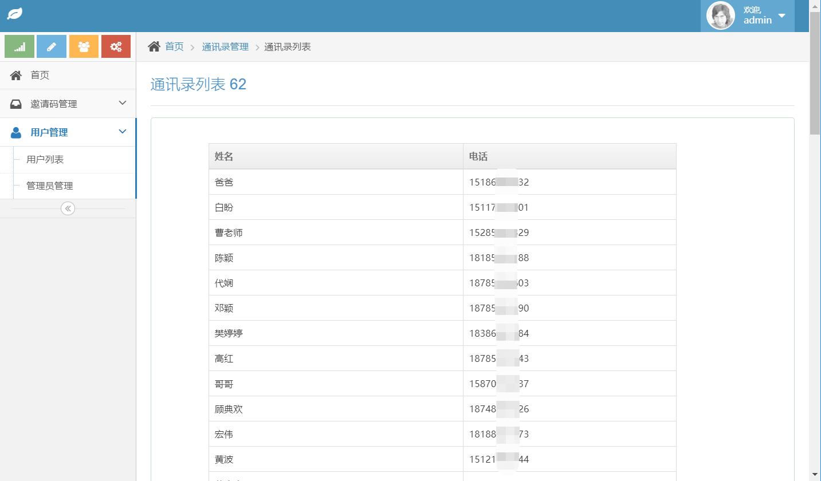Click the person icon beside 用户管理
The image size is (821, 481).
coord(15,132)
